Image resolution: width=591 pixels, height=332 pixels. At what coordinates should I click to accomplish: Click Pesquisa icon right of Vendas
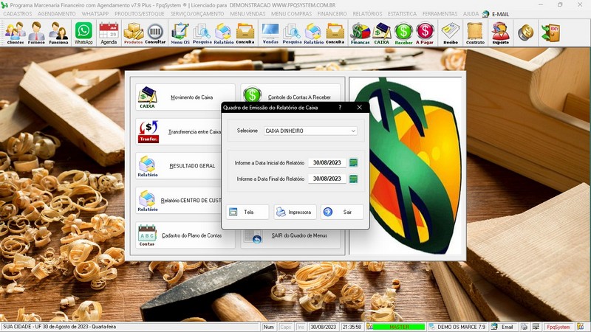tap(292, 32)
